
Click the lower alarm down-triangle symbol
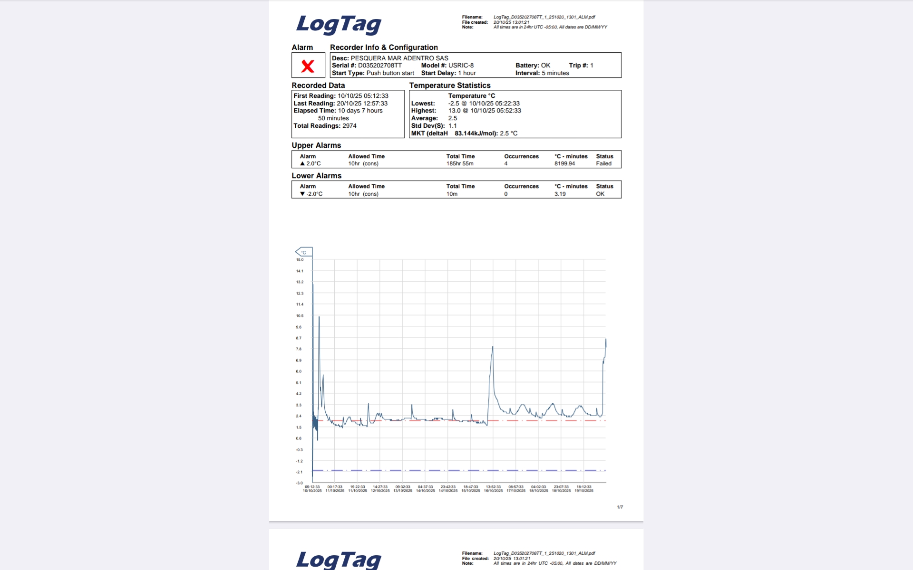[302, 194]
